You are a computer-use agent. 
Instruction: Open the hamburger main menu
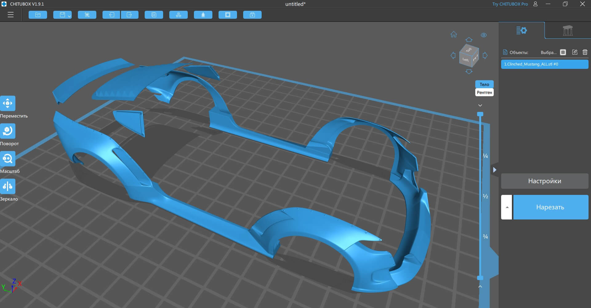10,15
